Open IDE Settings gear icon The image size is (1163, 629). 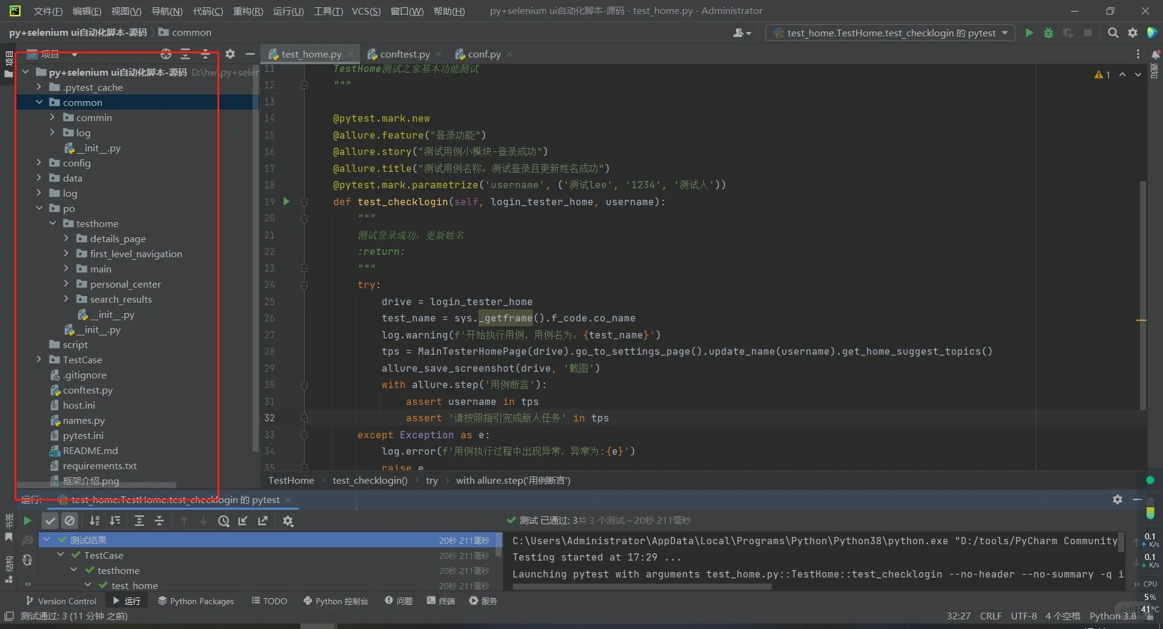(x=1133, y=33)
